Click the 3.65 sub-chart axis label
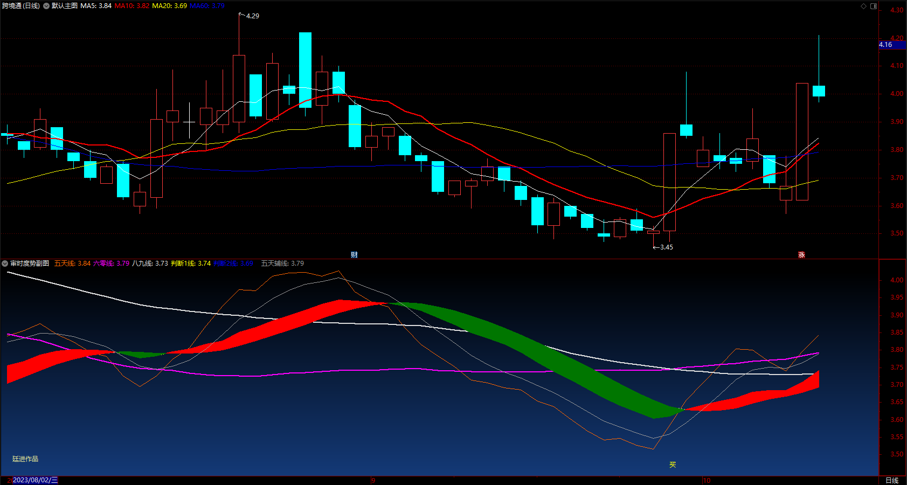907x485 pixels. [x=897, y=402]
